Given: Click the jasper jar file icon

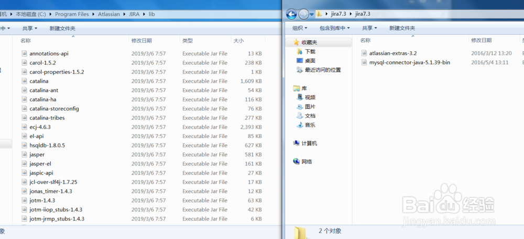Looking at the screenshot, I should pos(24,155).
